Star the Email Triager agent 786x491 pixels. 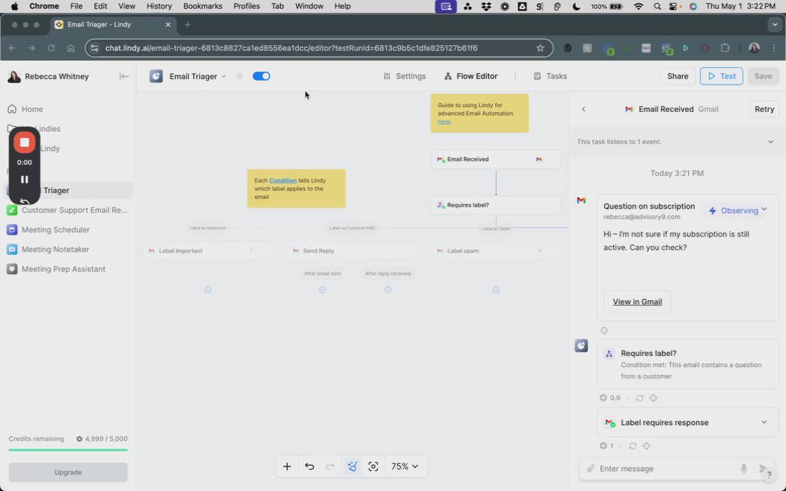[x=239, y=76]
